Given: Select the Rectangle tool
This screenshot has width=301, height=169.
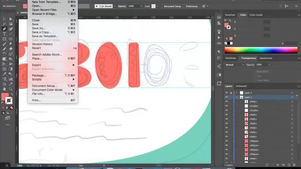Looking at the screenshot, I should (x=4, y=39).
